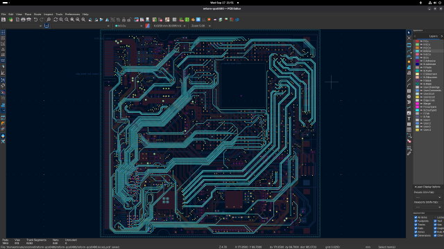Open the Preferences menu

[x=72, y=14]
